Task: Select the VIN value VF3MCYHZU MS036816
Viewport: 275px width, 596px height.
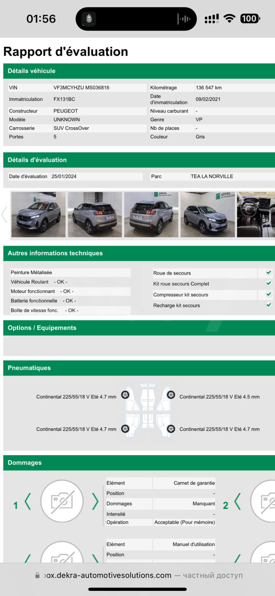Action: tap(81, 88)
